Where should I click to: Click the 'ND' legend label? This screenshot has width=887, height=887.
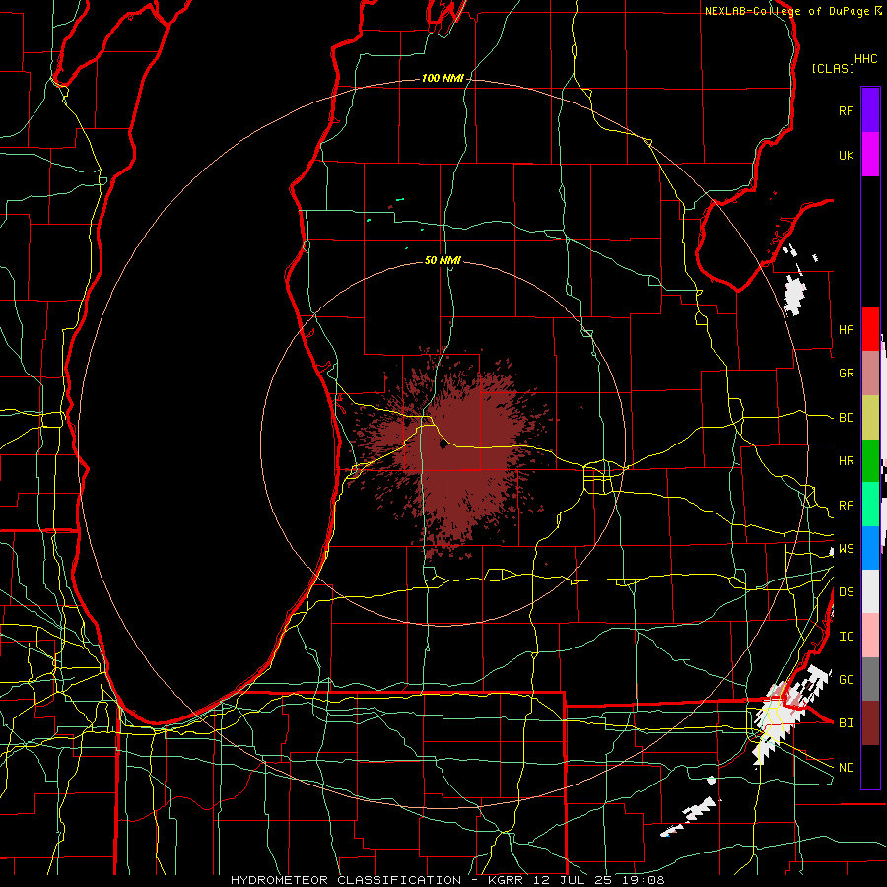[x=846, y=768]
